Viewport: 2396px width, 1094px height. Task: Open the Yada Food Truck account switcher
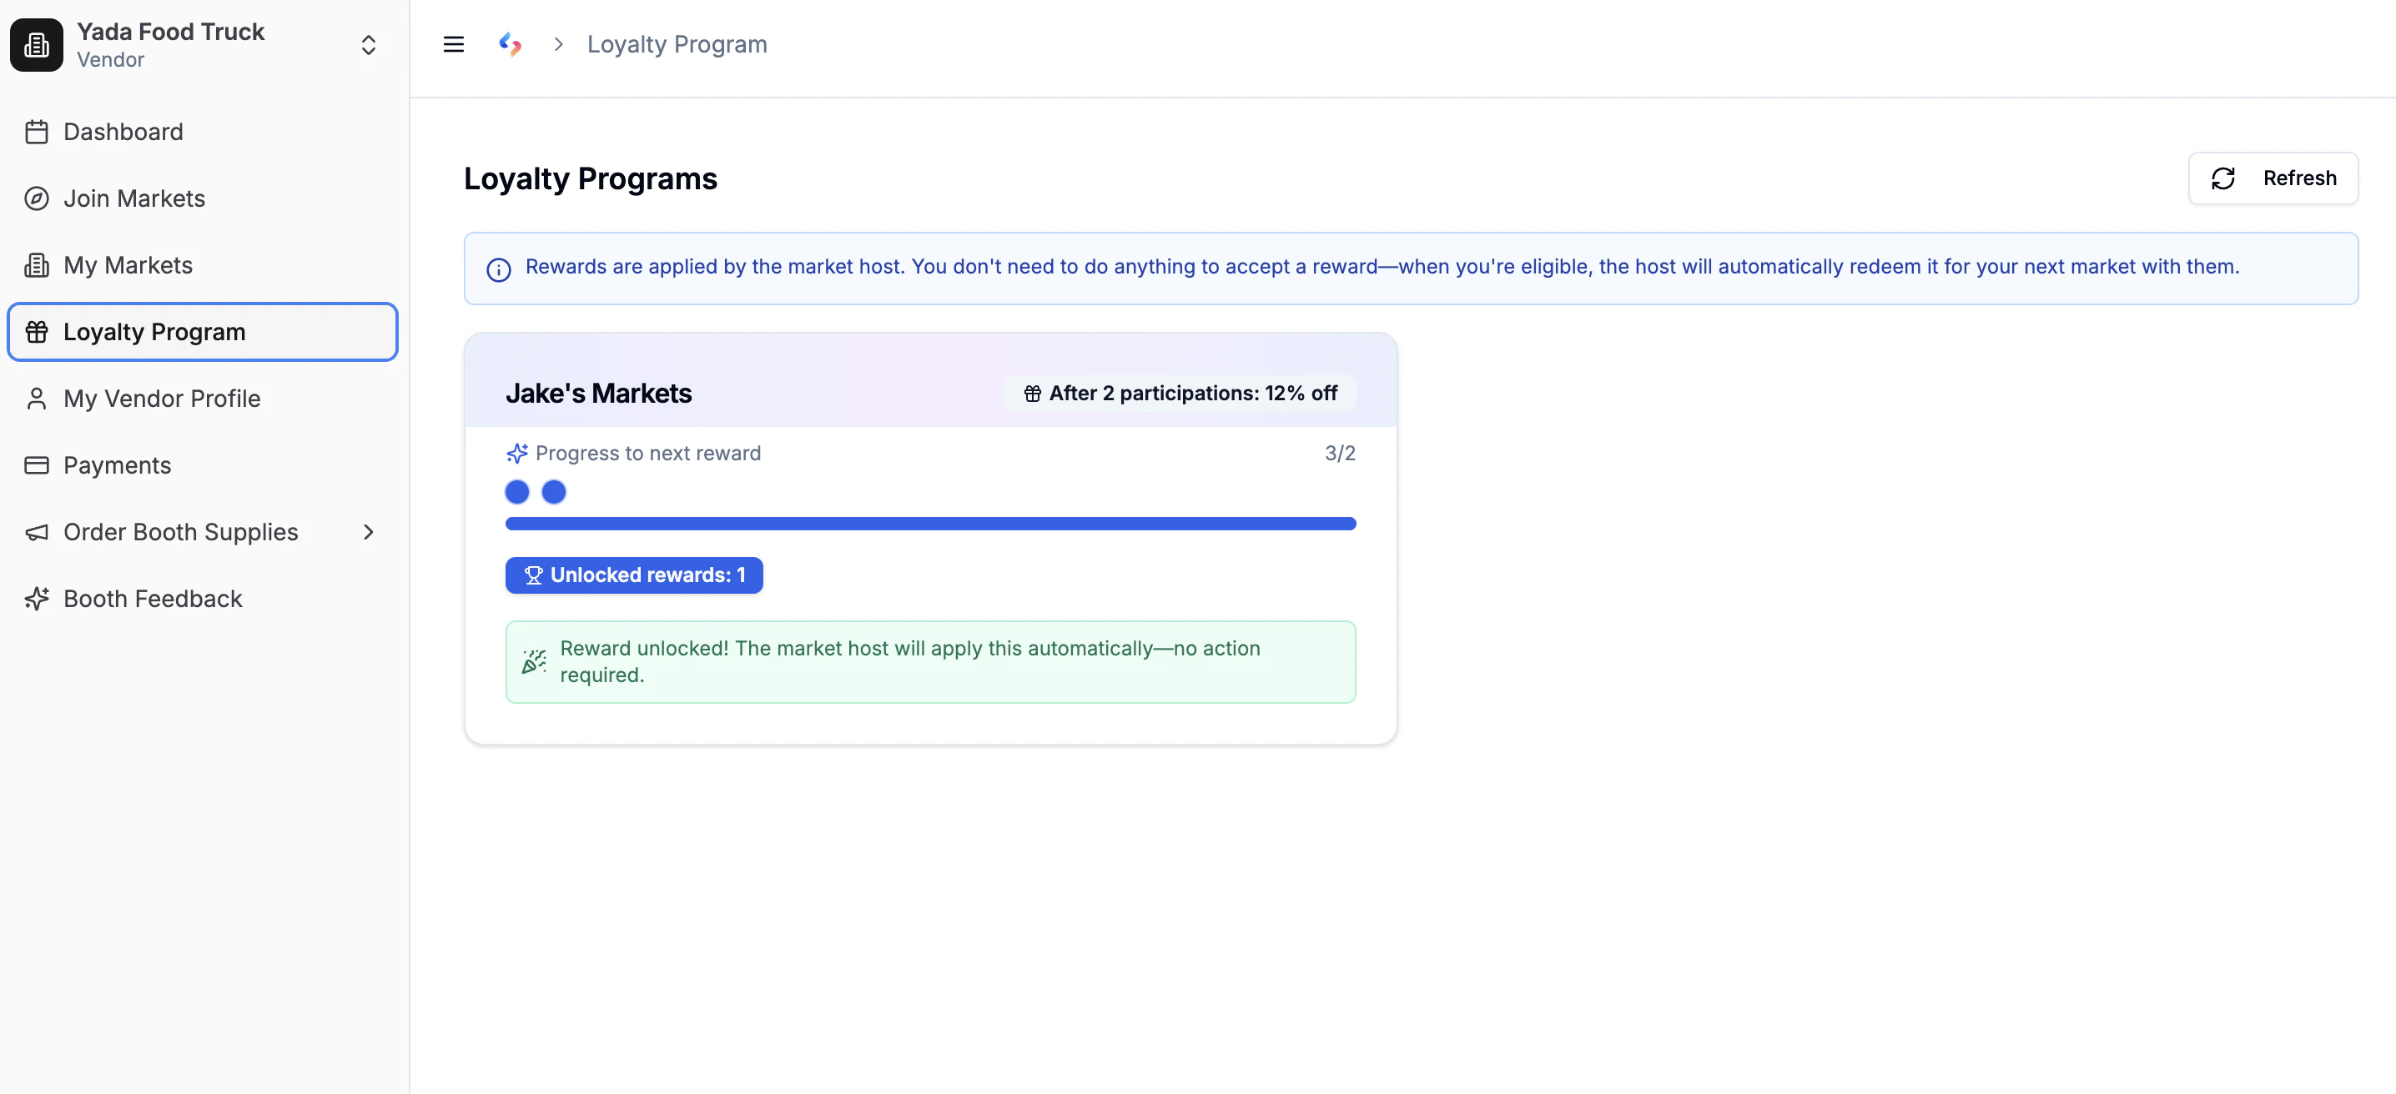pyautogui.click(x=369, y=43)
